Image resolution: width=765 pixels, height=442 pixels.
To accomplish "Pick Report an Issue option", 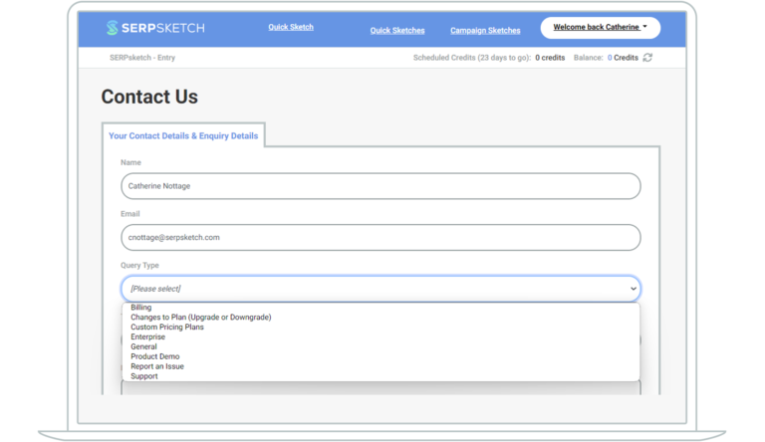I will [x=381, y=366].
